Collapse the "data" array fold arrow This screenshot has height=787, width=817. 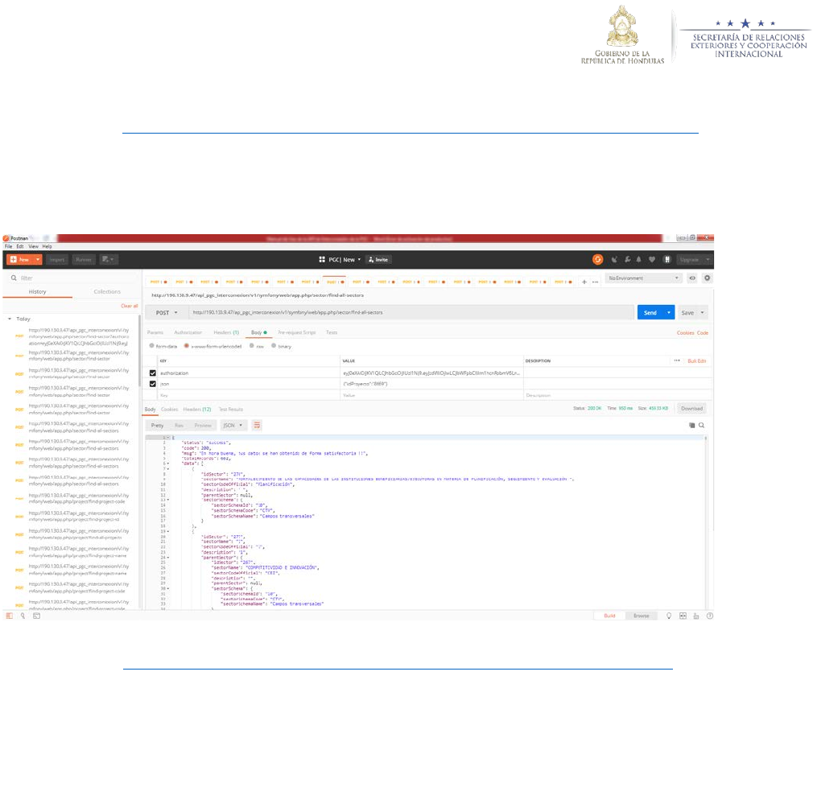click(x=168, y=464)
